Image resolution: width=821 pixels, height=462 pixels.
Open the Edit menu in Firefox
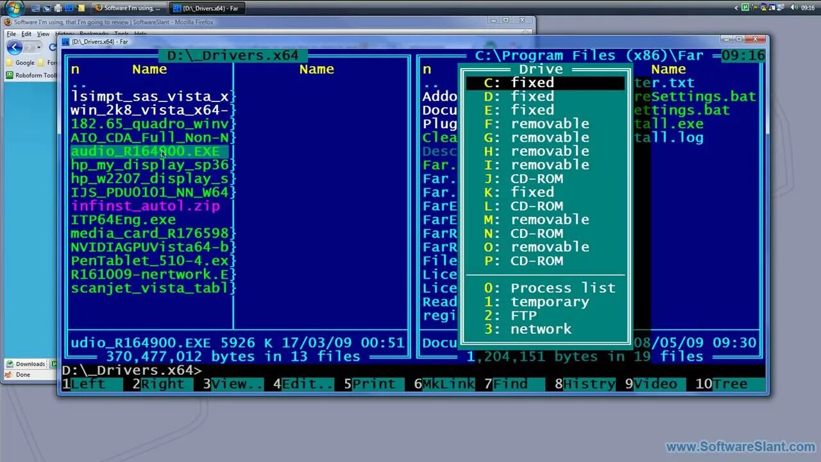point(26,34)
